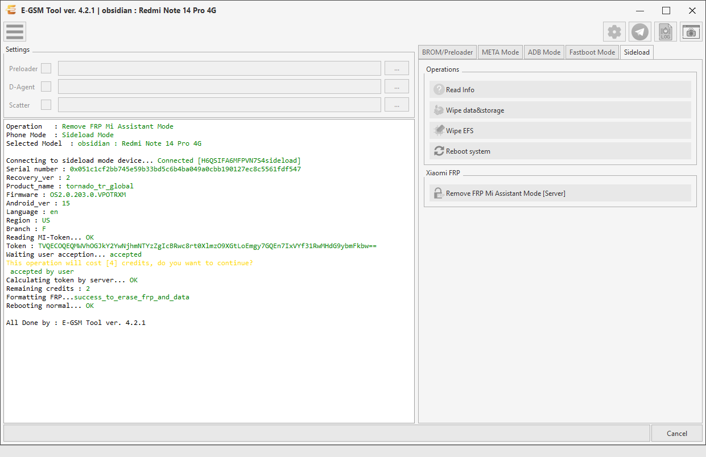Browse for Scatter file with ... button

point(397,105)
